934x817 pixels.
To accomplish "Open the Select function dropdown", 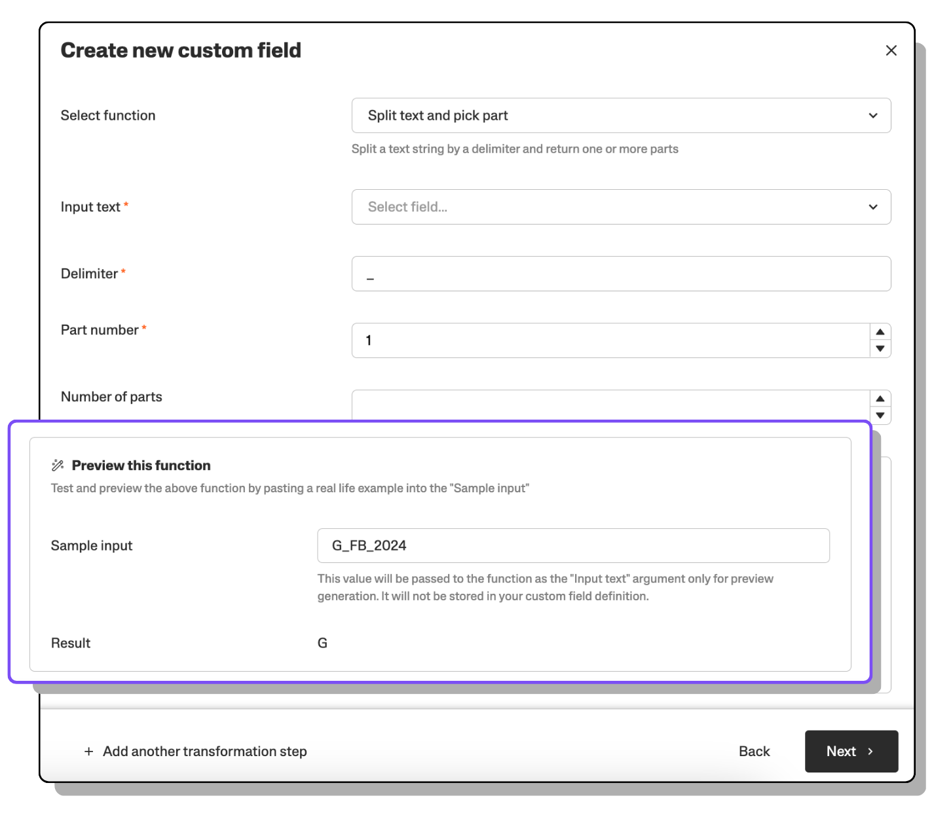I will 620,116.
